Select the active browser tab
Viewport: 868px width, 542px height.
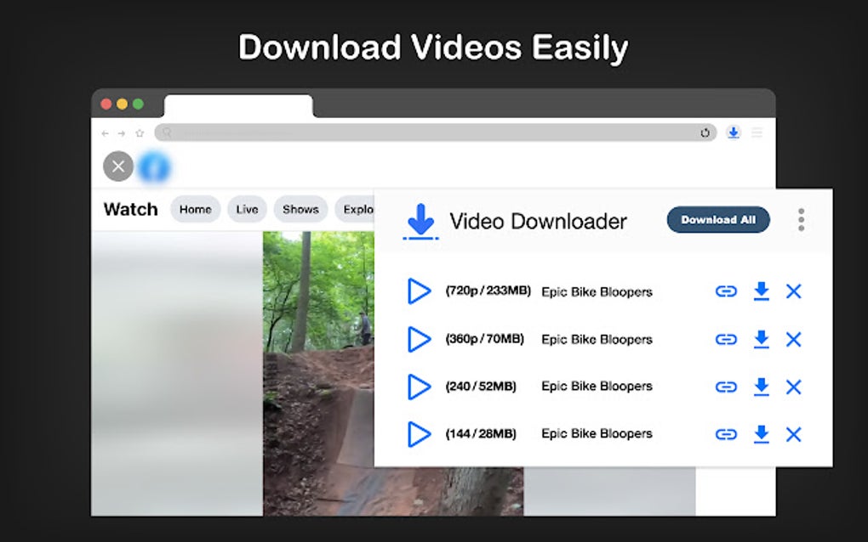(238, 106)
